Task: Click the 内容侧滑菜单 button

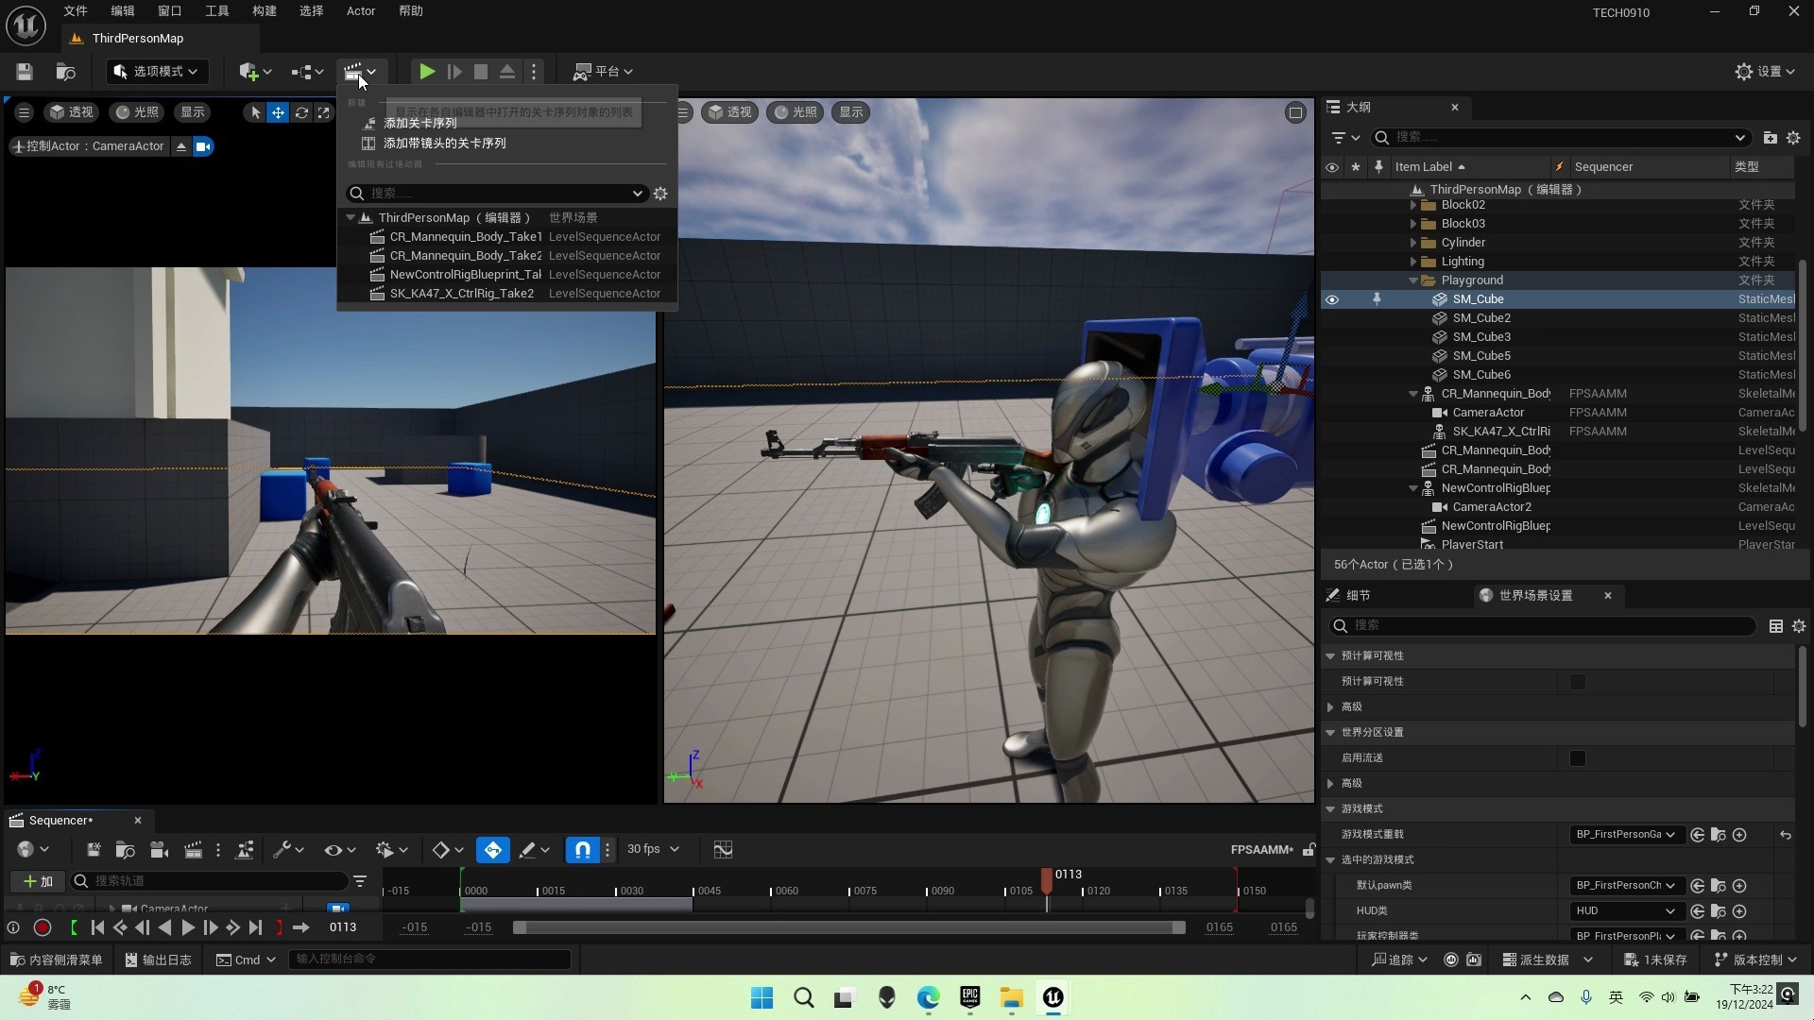Action: point(56,960)
